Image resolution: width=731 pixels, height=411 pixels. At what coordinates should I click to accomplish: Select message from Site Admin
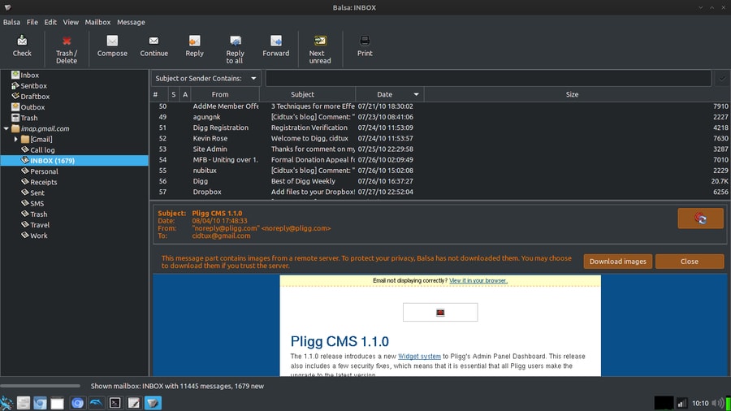[x=440, y=149]
